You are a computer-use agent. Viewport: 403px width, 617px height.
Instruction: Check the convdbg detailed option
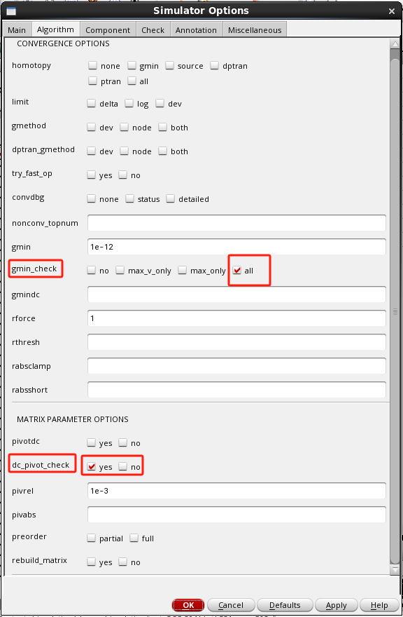click(170, 198)
